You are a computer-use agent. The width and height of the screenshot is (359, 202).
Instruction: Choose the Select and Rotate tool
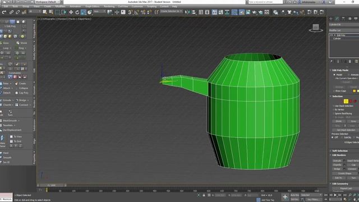pos(77,12)
